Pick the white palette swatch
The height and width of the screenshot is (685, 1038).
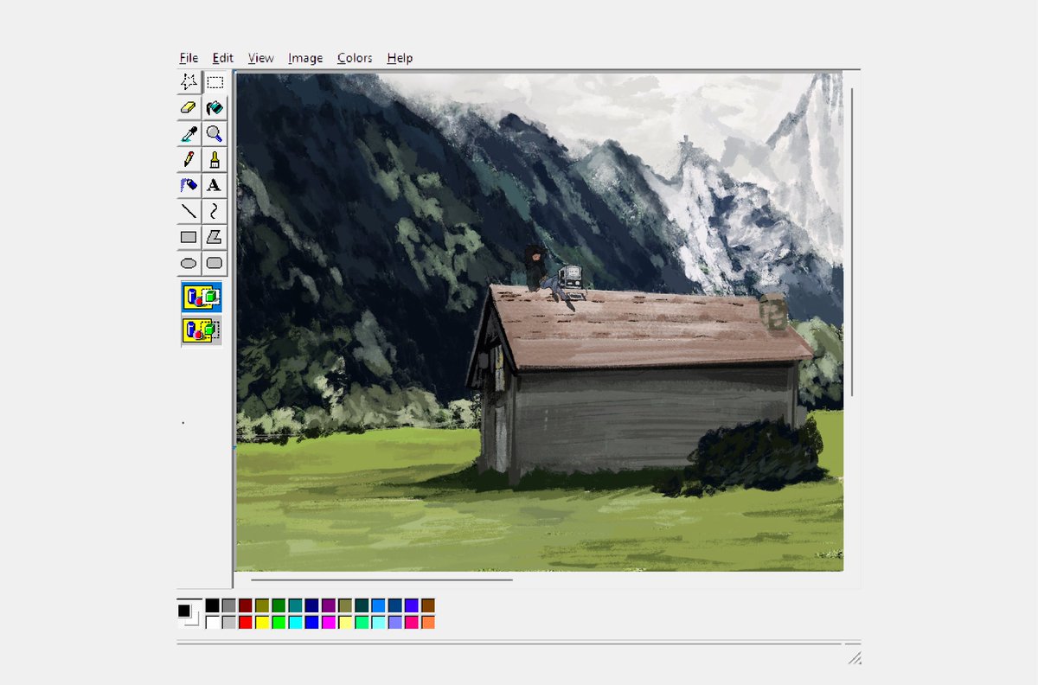pos(212,622)
